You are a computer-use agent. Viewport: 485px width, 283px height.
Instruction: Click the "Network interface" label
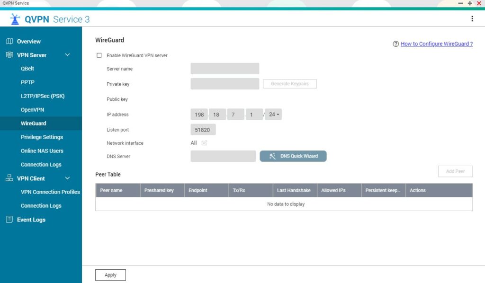[x=125, y=143]
